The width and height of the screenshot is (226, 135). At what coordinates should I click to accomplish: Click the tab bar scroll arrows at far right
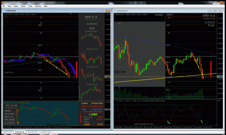point(222,132)
